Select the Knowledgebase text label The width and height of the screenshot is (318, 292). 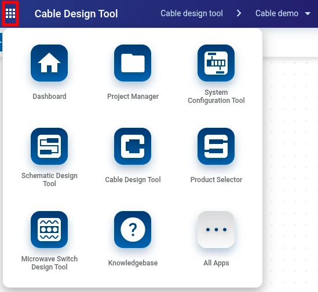tap(133, 263)
